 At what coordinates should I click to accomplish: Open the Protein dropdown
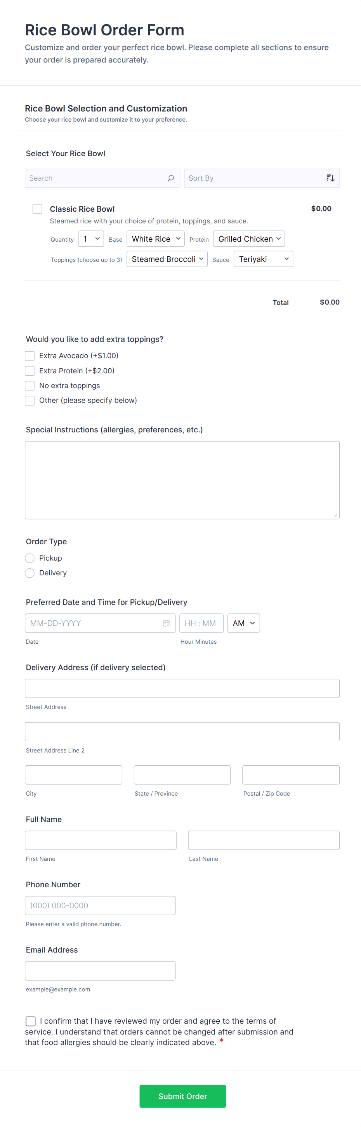249,239
